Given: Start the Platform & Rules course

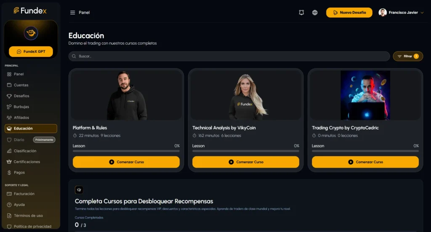Looking at the screenshot, I should pyautogui.click(x=126, y=162).
